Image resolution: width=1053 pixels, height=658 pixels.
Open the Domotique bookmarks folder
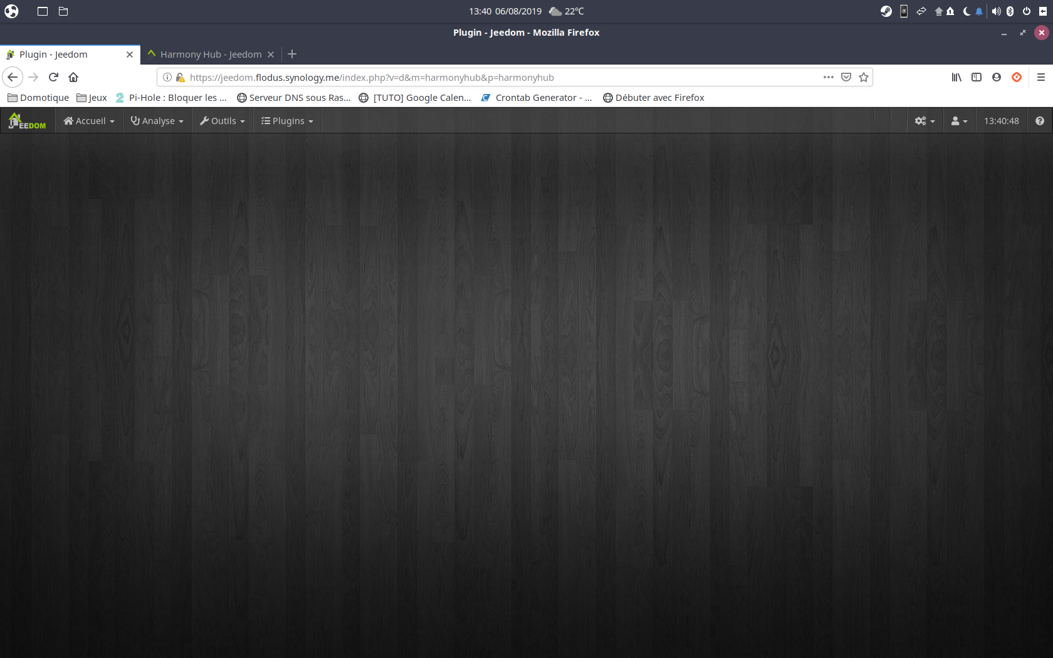[x=38, y=98]
